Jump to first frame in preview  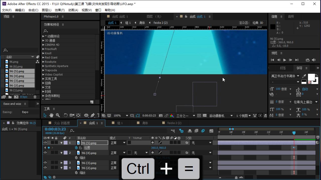click(x=272, y=60)
